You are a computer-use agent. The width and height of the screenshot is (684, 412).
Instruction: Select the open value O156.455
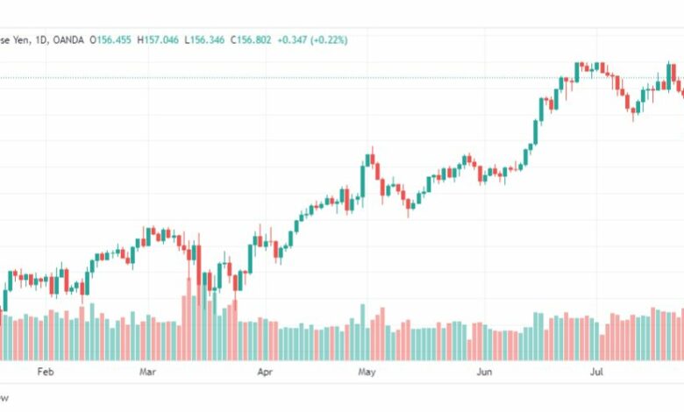click(x=110, y=40)
